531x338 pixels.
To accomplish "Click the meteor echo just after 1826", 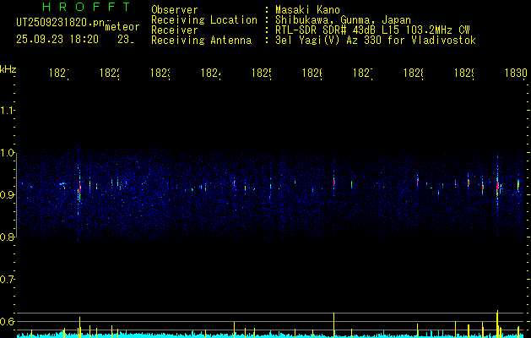I will (x=334, y=183).
